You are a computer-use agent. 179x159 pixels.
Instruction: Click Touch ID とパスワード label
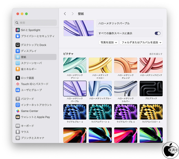click(x=35, y=84)
